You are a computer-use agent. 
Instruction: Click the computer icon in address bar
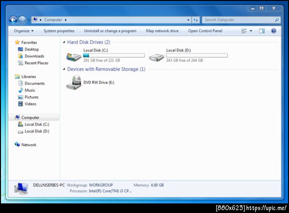[x=35, y=20]
